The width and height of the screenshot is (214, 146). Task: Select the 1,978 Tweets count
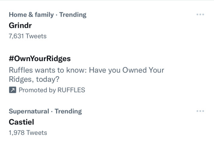coord(28,133)
